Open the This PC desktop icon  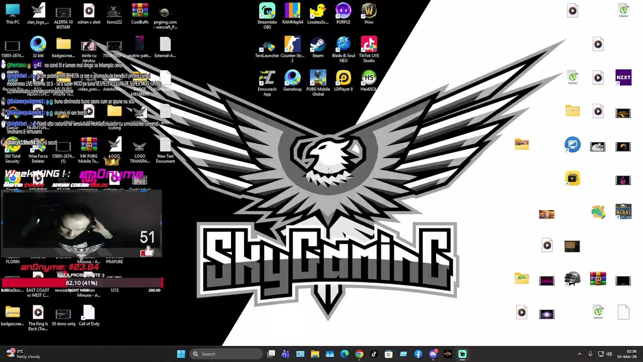click(13, 14)
